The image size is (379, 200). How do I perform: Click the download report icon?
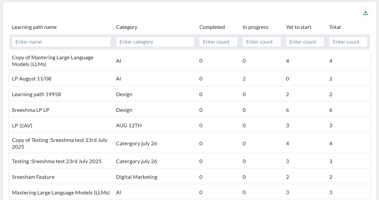click(365, 13)
